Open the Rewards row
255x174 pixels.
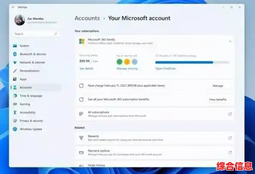pos(155,138)
